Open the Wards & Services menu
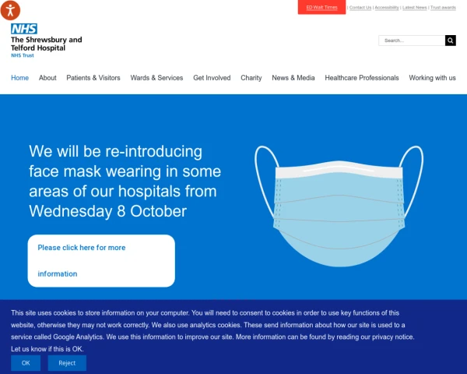This screenshot has height=374, width=467. click(156, 78)
